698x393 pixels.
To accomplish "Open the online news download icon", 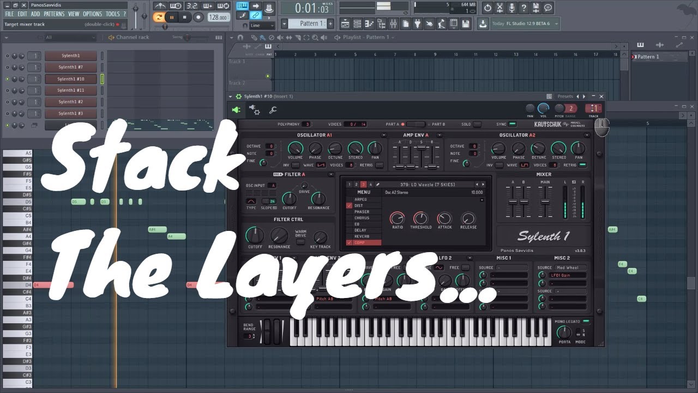I will (483, 23).
